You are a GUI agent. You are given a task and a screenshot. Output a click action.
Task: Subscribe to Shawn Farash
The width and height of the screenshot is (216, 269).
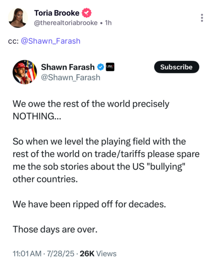(177, 67)
